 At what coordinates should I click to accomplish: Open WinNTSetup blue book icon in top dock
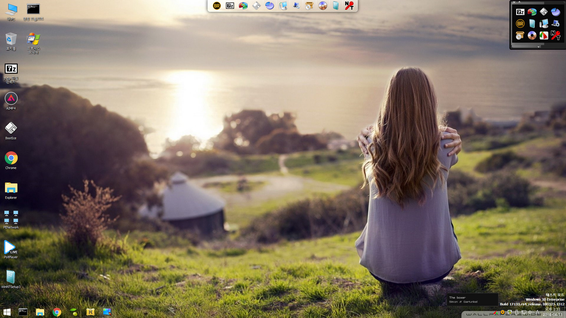pyautogui.click(x=336, y=6)
